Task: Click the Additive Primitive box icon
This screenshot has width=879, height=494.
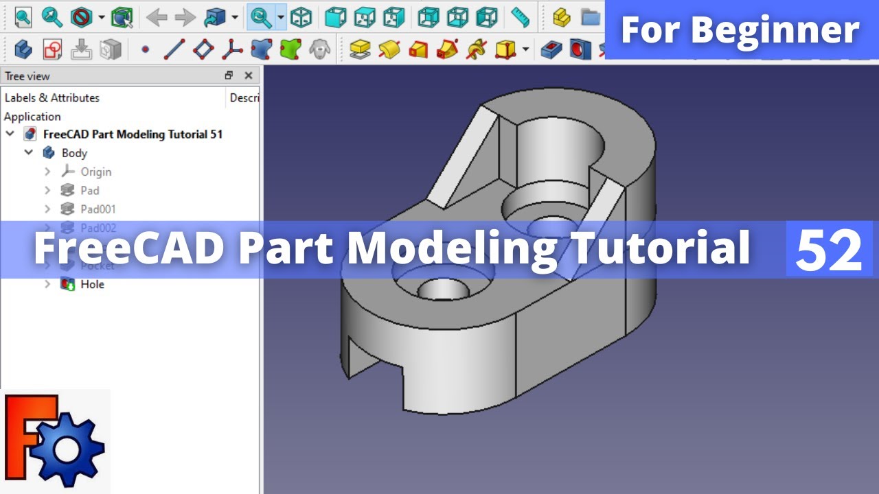Action: click(x=505, y=49)
